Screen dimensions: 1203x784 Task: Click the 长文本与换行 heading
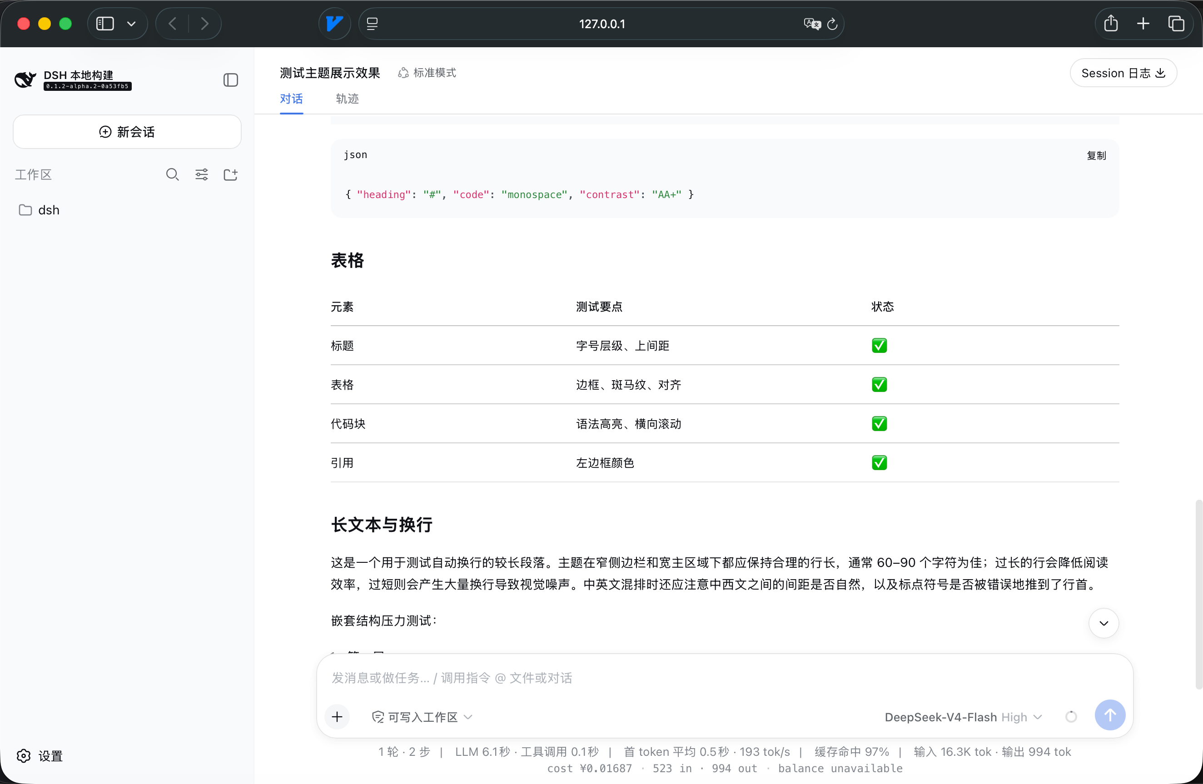coord(382,525)
